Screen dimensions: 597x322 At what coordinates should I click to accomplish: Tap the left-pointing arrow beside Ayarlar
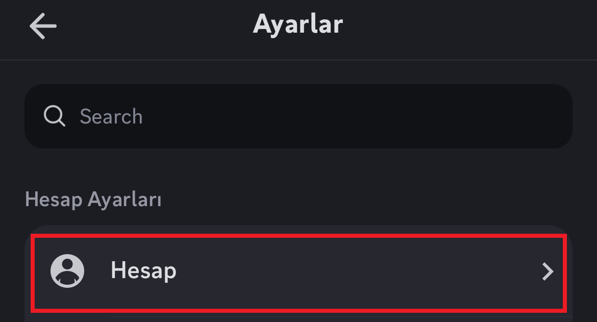[43, 26]
